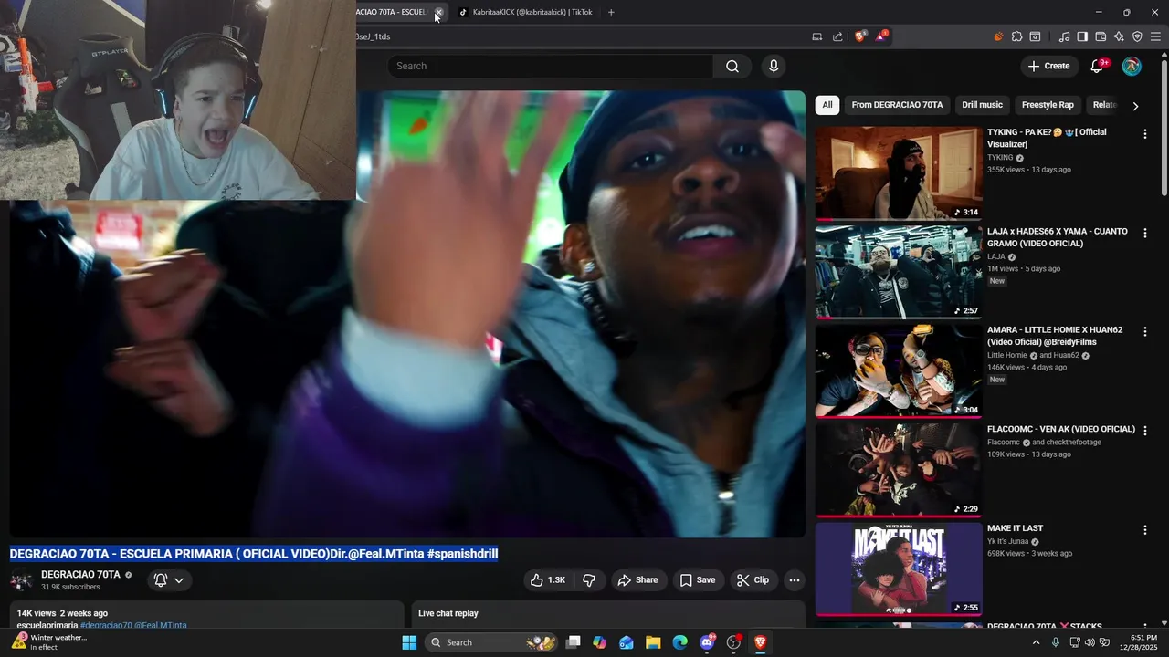
Task: Open LAJA x HADES66 CUANTO GRAMO thumbnail
Action: [899, 272]
